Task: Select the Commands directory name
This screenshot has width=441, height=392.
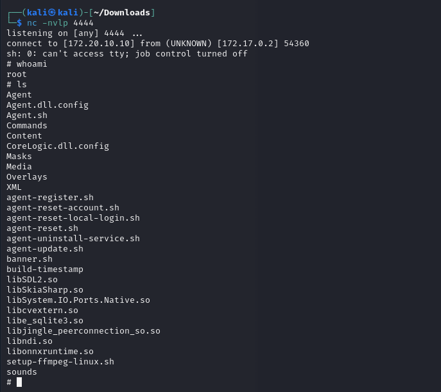Action: point(27,126)
